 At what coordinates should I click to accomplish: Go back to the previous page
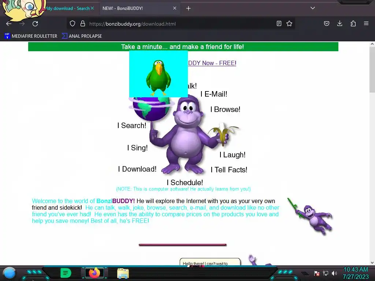point(9,24)
